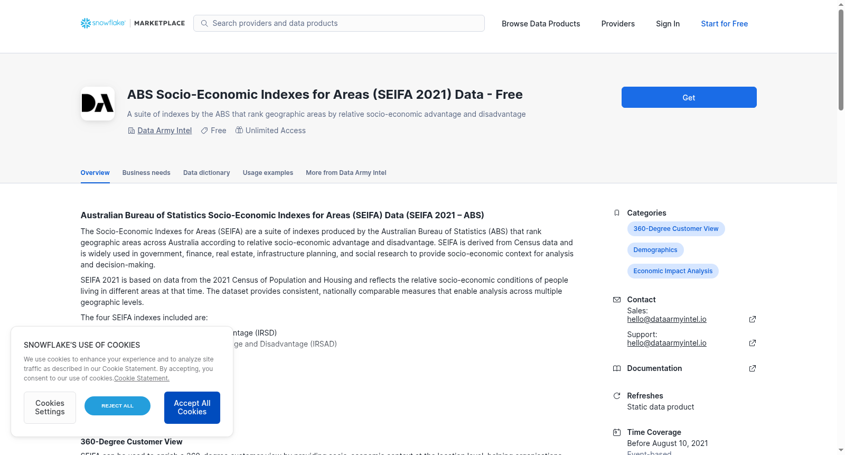This screenshot has height=455, width=845.
Task: Open Sales email external link icon
Action: pyautogui.click(x=753, y=319)
